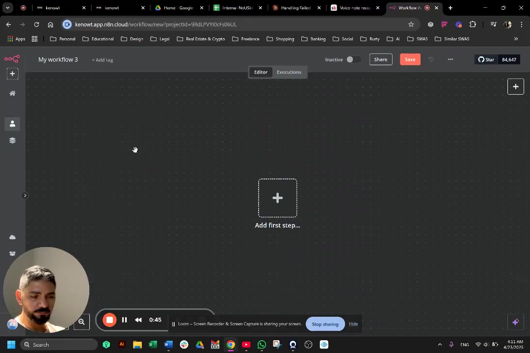The image size is (530, 353).
Task: Open the three-dot workflow options menu
Action: click(450, 60)
